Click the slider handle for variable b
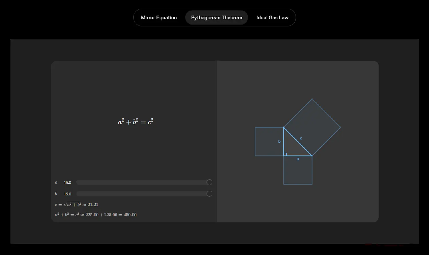Image resolution: width=429 pixels, height=255 pixels. 209,194
